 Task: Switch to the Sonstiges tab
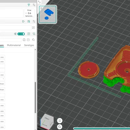(x=29, y=45)
